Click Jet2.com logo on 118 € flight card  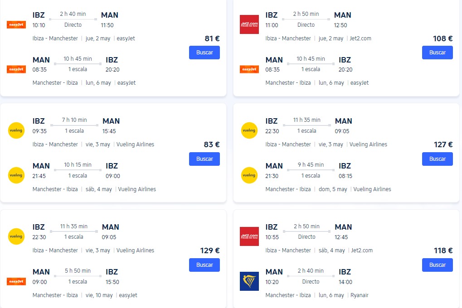click(x=249, y=236)
